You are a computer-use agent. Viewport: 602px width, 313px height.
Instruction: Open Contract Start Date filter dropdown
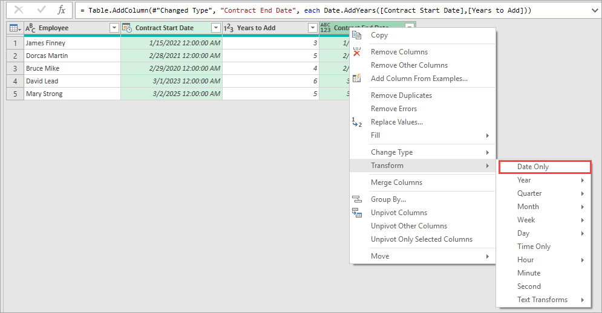[216, 28]
